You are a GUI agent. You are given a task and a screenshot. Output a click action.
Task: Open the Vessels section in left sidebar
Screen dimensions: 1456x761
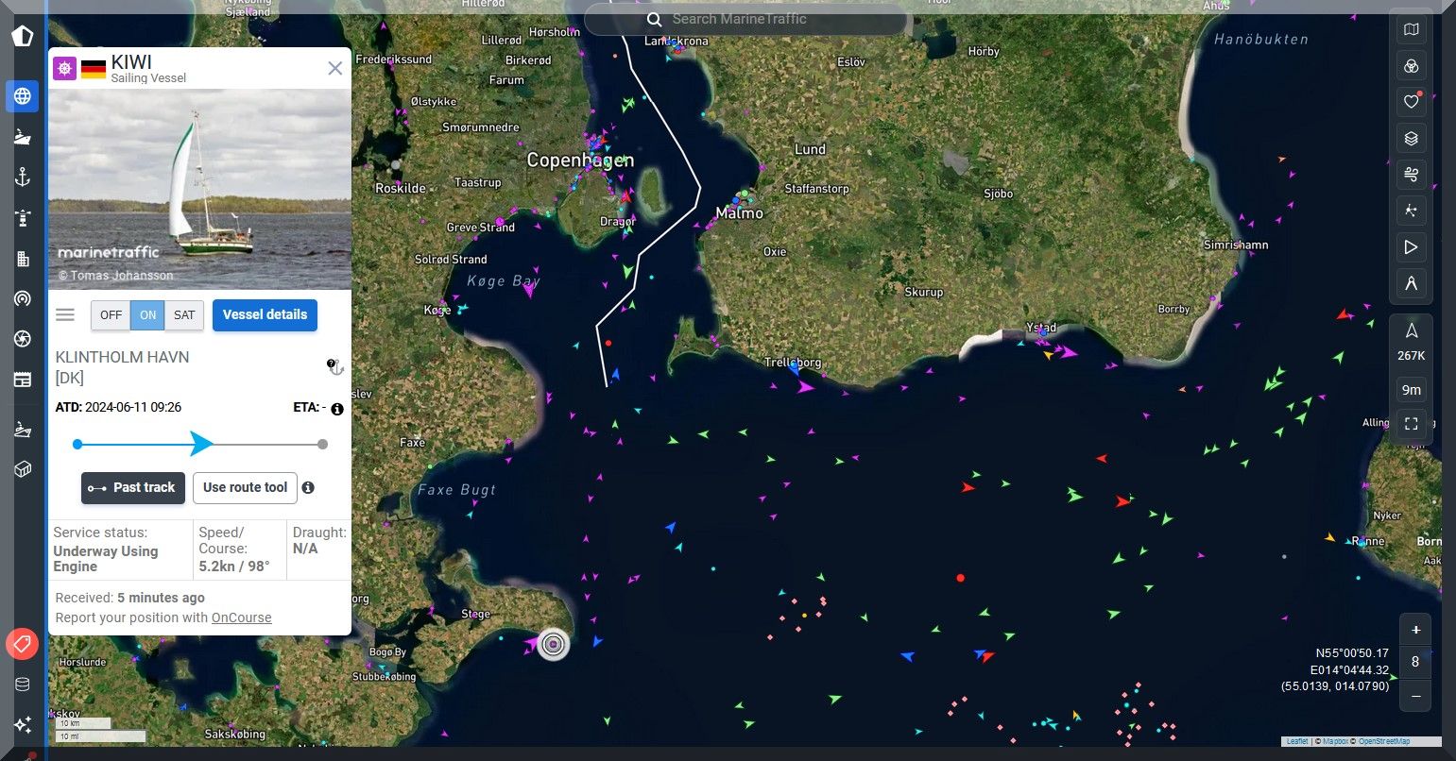(23, 137)
